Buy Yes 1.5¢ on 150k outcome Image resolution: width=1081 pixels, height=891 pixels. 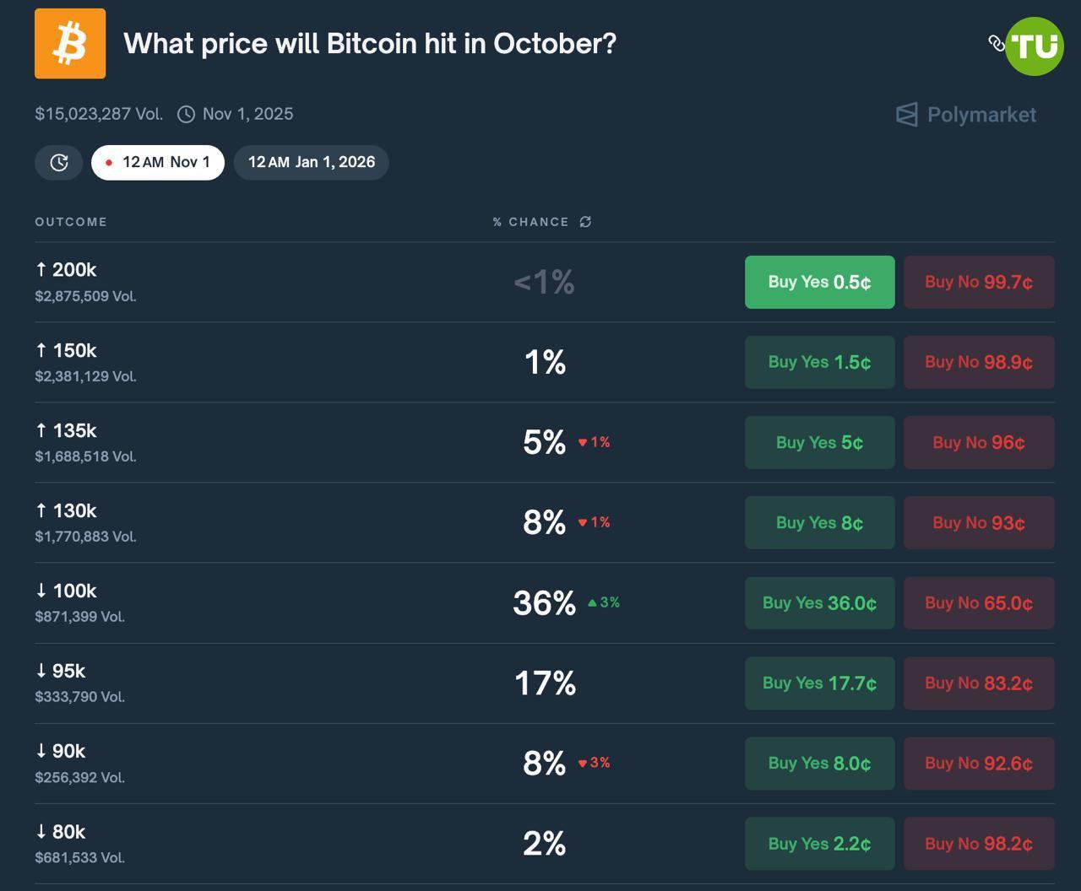pos(819,362)
